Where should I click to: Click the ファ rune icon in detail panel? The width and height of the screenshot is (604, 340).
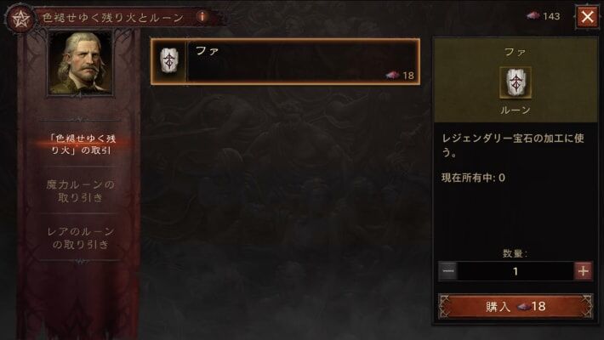click(516, 82)
